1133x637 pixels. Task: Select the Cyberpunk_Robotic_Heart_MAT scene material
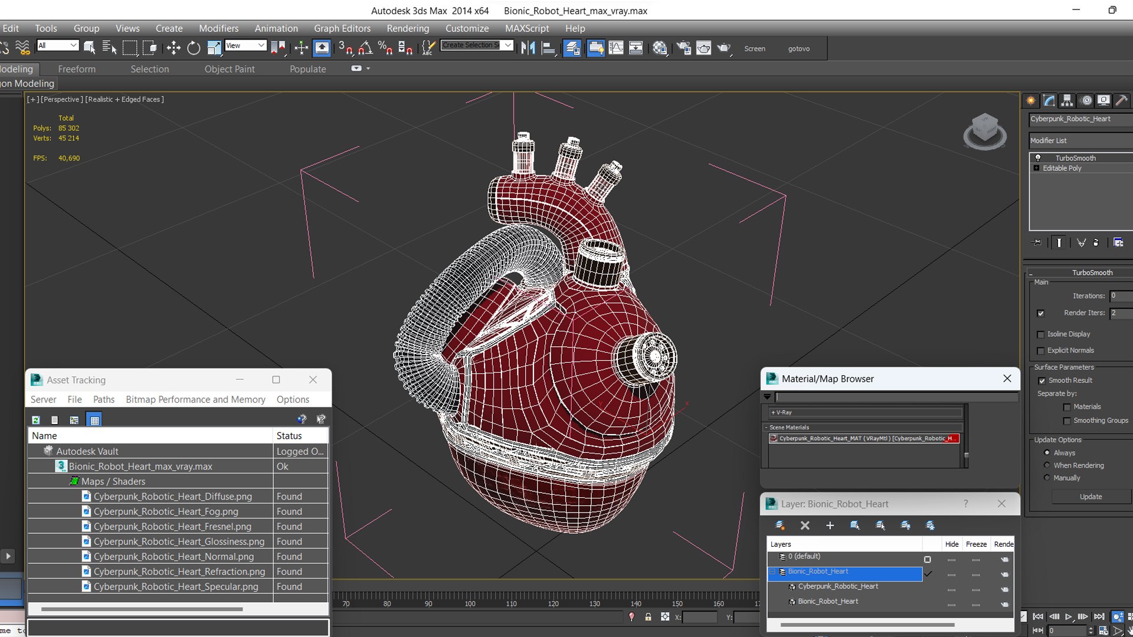coord(864,438)
